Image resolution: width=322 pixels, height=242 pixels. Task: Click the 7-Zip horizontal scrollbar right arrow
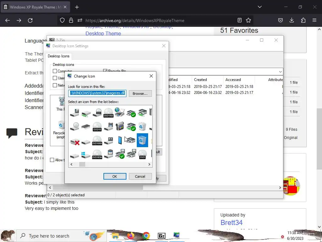point(280,188)
